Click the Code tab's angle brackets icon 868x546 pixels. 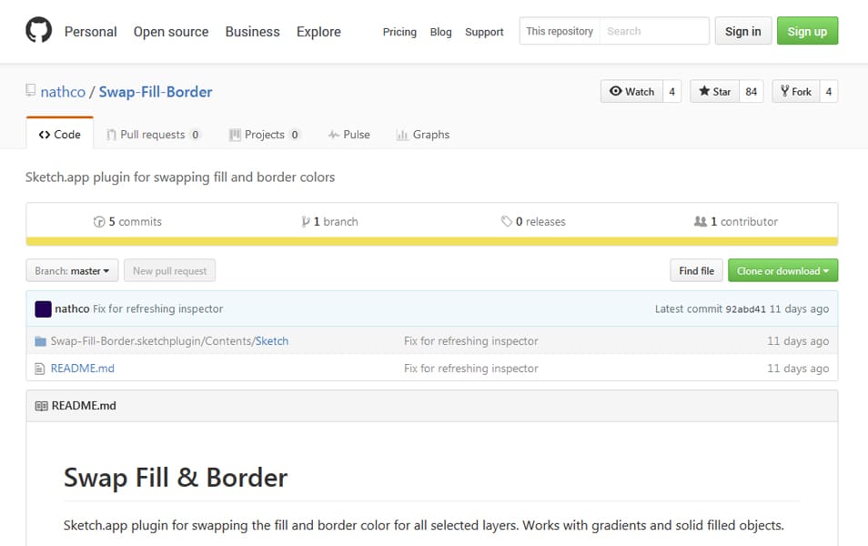45,135
